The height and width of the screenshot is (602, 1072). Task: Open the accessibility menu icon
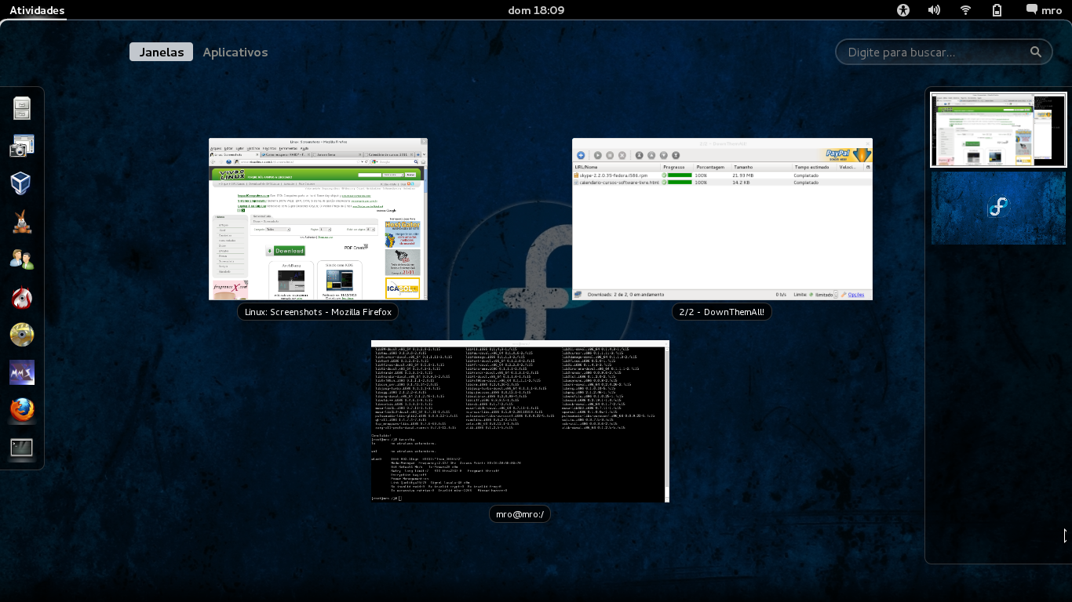[x=903, y=10]
